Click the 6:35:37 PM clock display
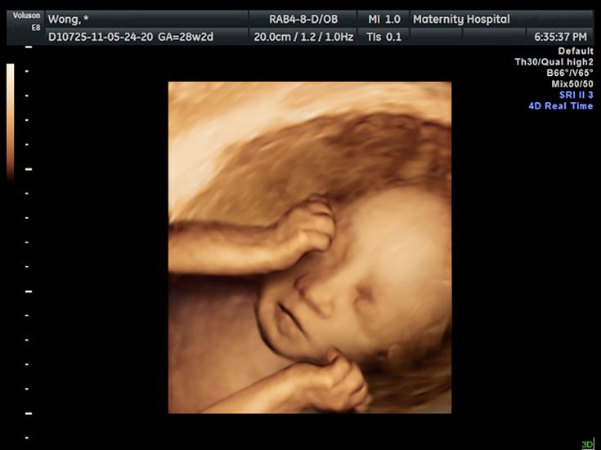The height and width of the screenshot is (450, 601). pyautogui.click(x=560, y=37)
